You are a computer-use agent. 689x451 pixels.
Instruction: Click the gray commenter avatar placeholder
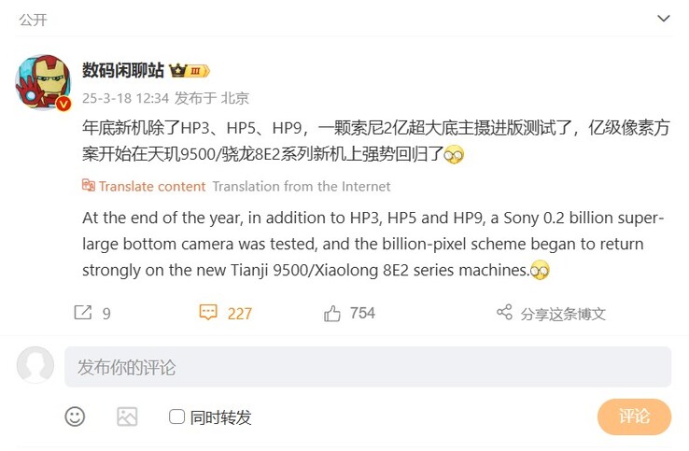click(35, 365)
